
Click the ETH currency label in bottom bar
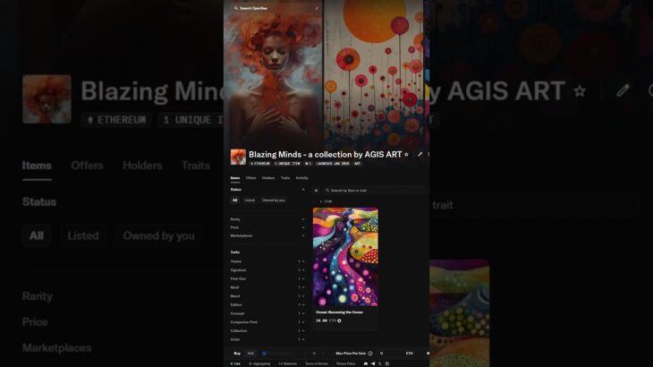click(410, 354)
